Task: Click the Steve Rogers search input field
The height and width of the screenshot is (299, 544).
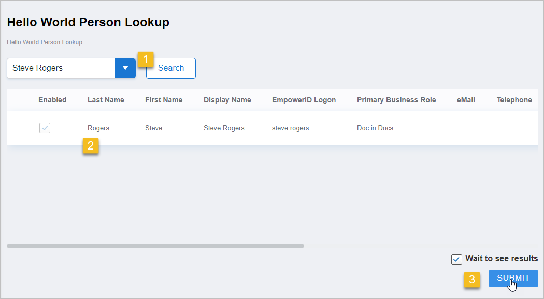Action: click(61, 68)
